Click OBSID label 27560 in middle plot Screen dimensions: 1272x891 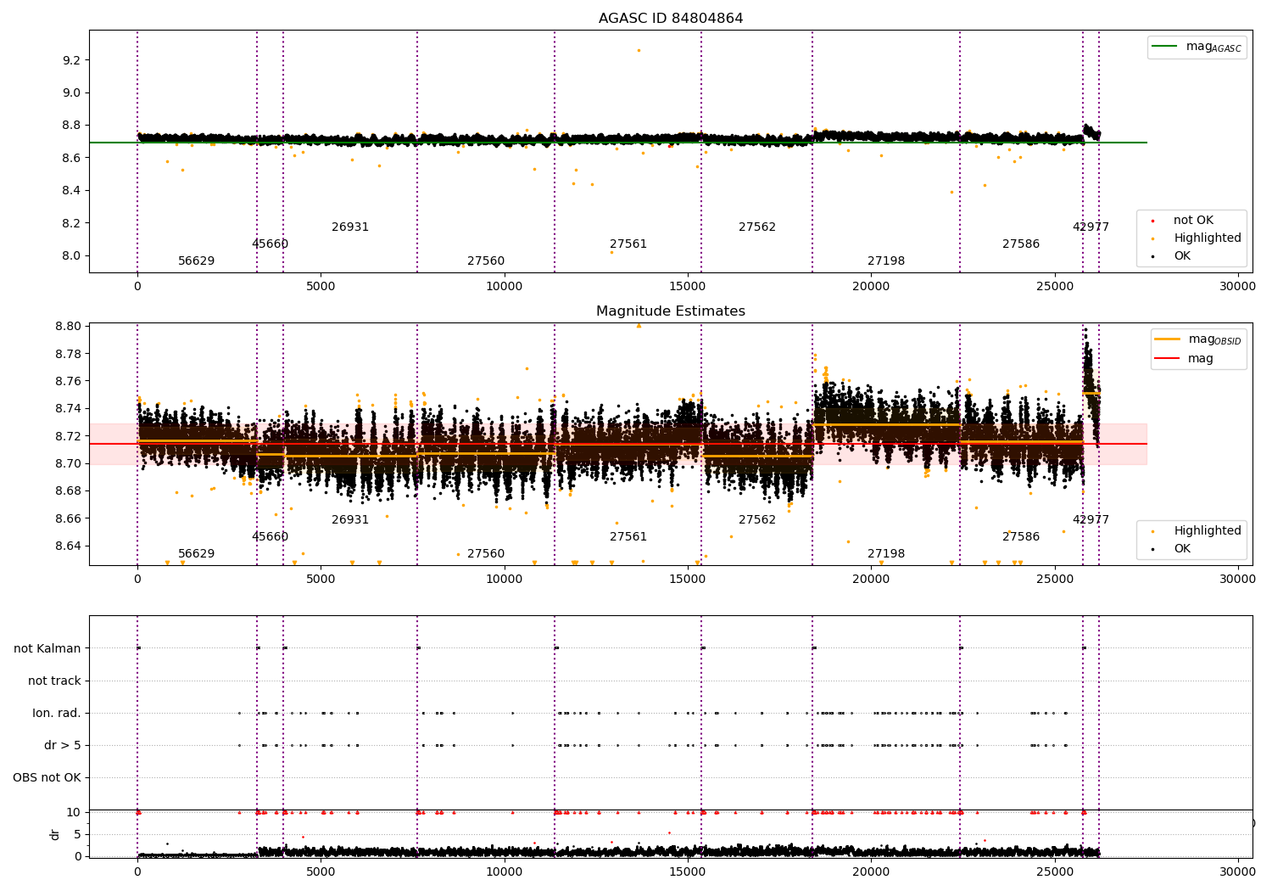tap(486, 554)
